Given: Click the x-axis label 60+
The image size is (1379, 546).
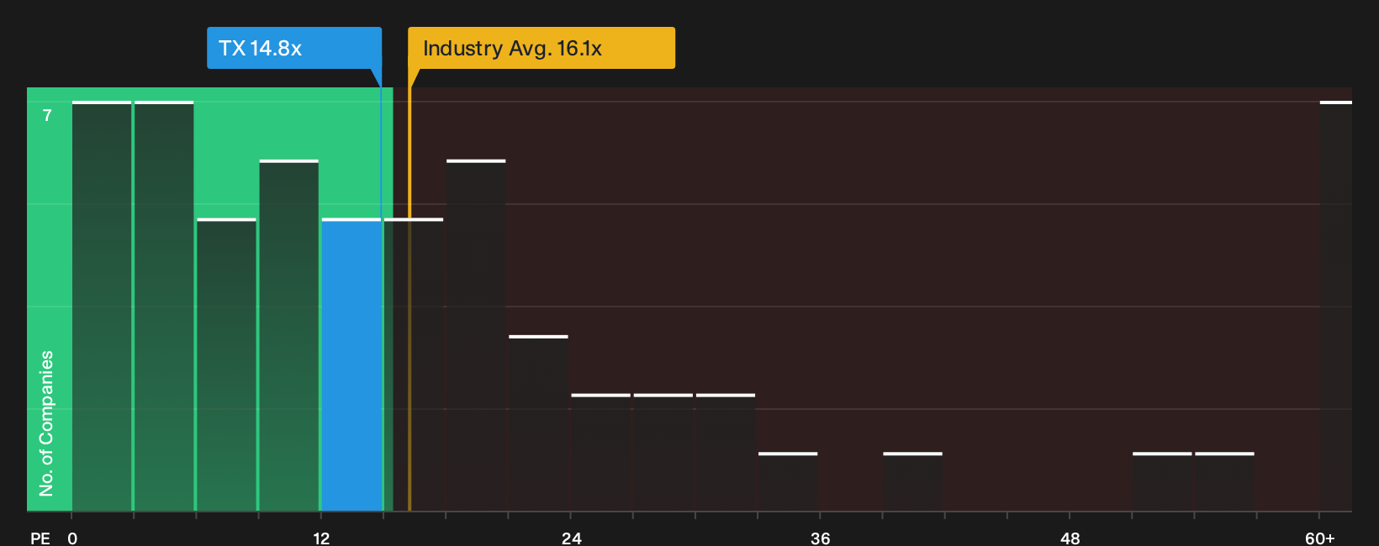Looking at the screenshot, I should coord(1320,538).
